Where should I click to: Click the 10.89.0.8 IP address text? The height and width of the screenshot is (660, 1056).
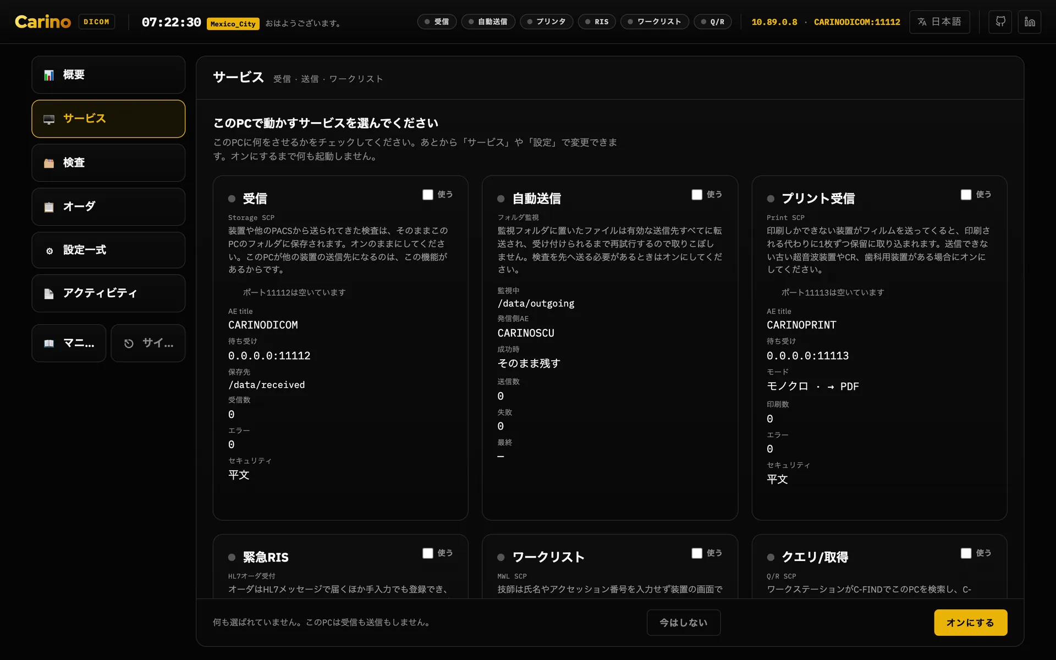point(774,22)
